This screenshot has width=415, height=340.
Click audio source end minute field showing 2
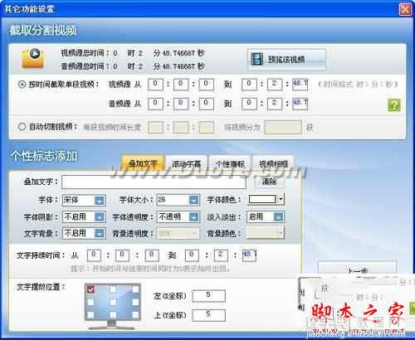(x=275, y=104)
